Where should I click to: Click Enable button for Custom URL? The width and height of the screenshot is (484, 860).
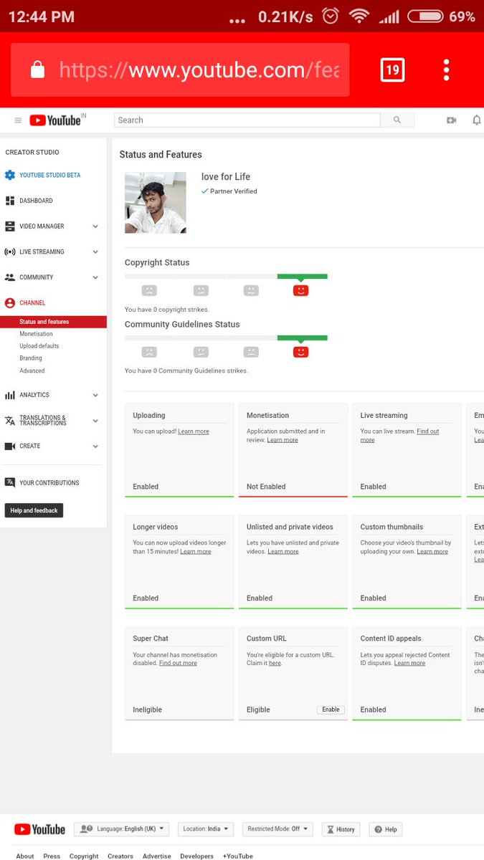click(331, 709)
